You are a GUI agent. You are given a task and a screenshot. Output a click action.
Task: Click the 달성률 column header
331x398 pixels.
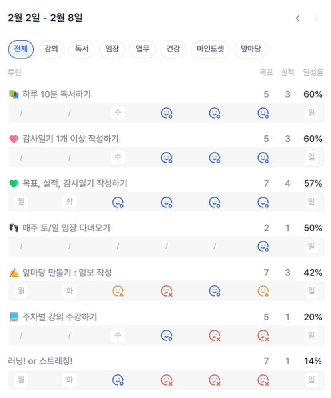(x=313, y=72)
